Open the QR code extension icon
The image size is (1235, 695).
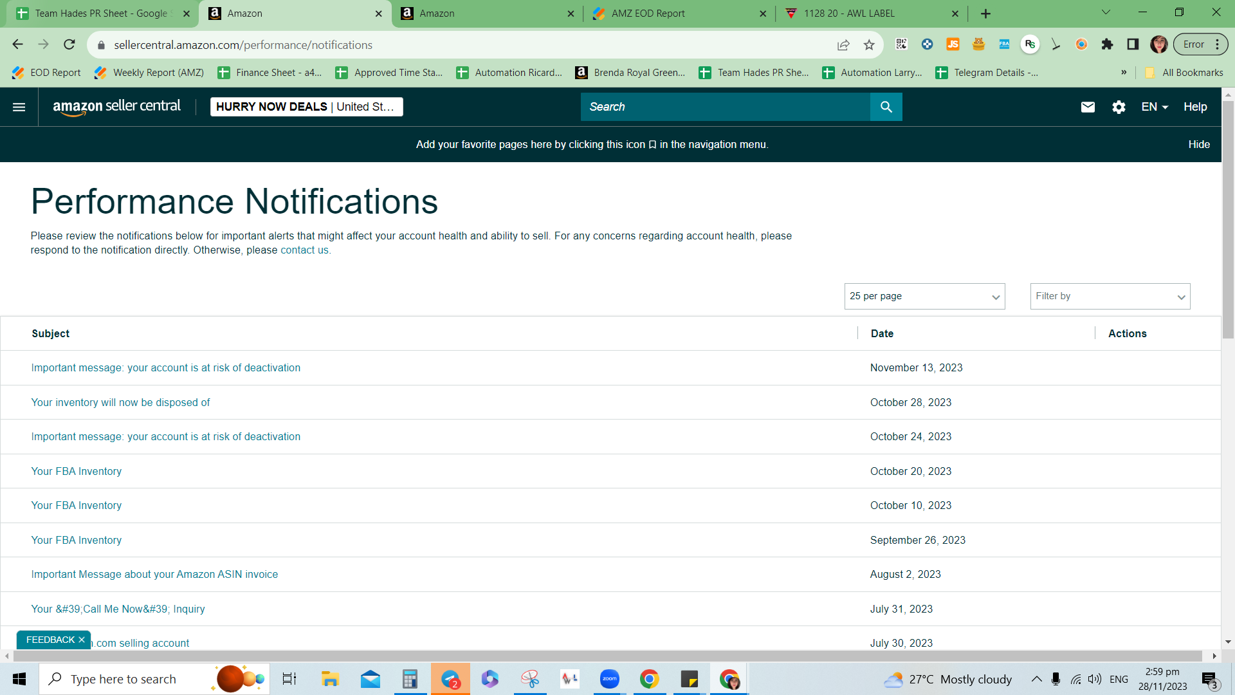click(x=901, y=44)
